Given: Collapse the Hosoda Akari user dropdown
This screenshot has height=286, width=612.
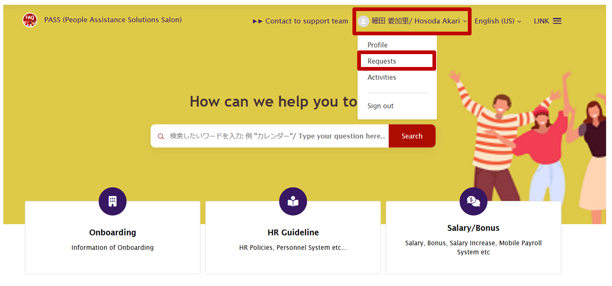Looking at the screenshot, I should point(415,21).
